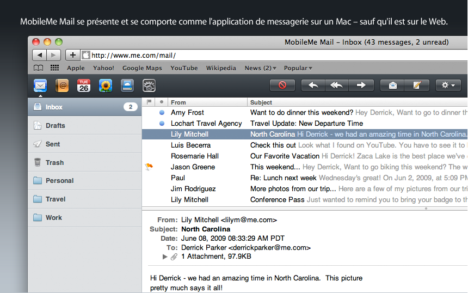The width and height of the screenshot is (468, 293).
Task: Sort by the unread dot column header
Action: (x=162, y=102)
